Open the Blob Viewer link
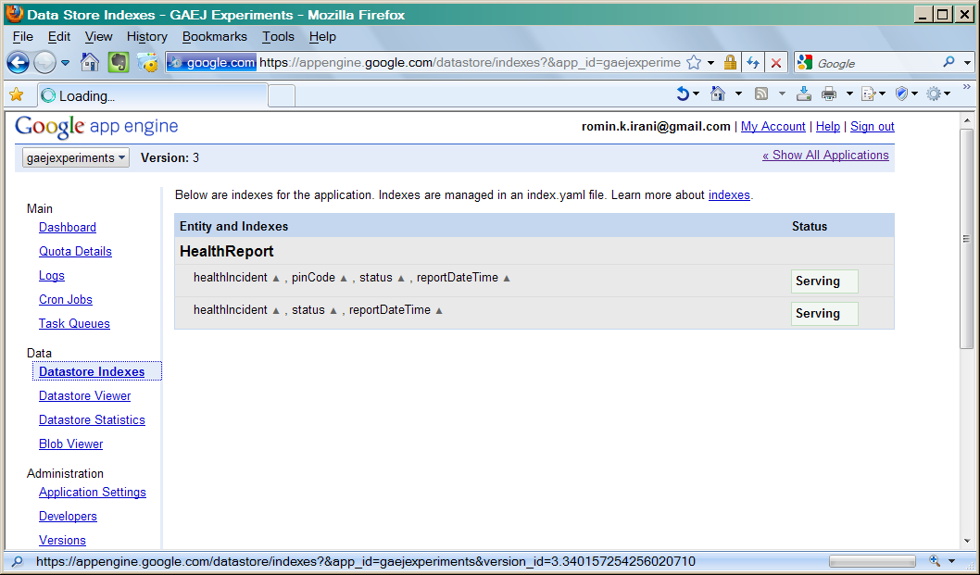980x575 pixels. pyautogui.click(x=70, y=444)
